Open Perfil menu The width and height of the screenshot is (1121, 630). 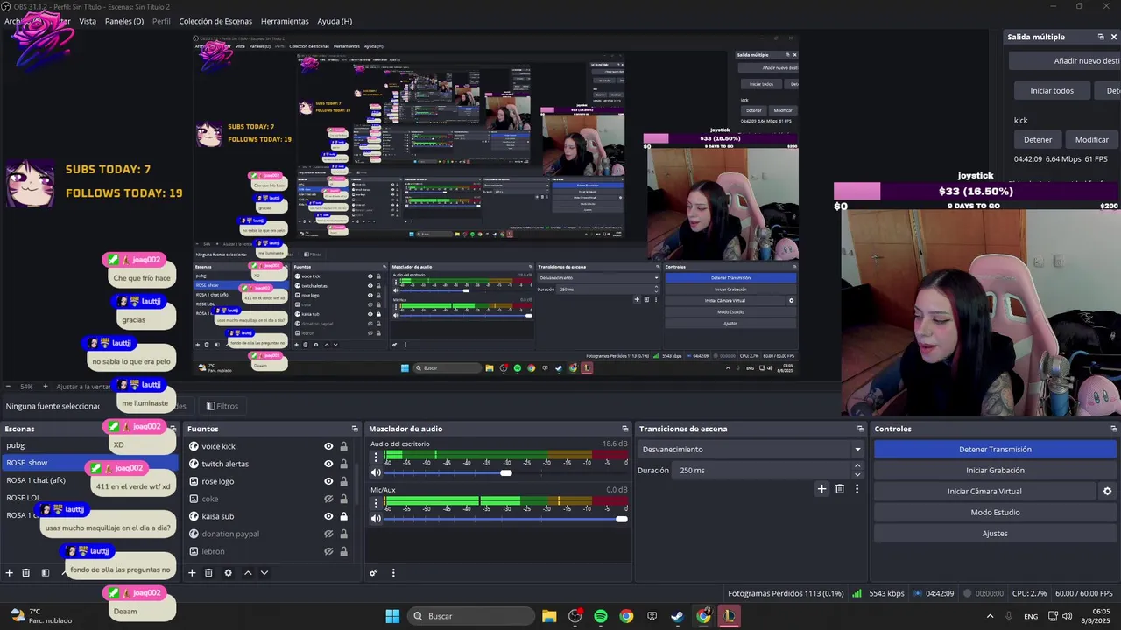(x=161, y=21)
